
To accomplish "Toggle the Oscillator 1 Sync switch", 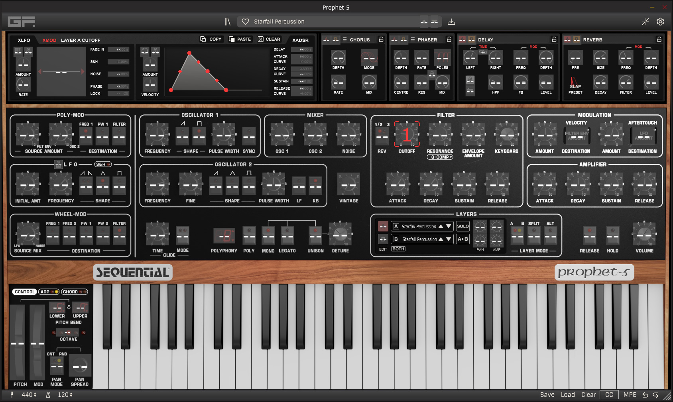I will (x=249, y=137).
